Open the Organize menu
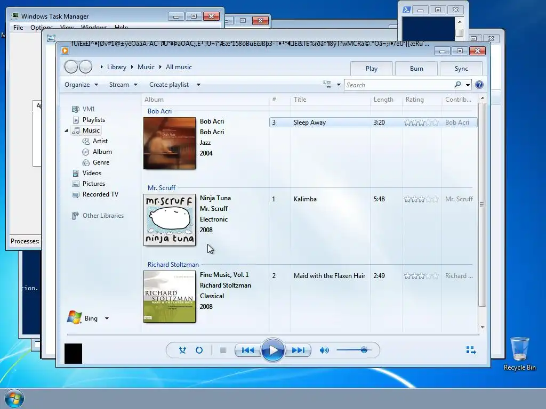Image resolution: width=546 pixels, height=409 pixels. point(81,85)
